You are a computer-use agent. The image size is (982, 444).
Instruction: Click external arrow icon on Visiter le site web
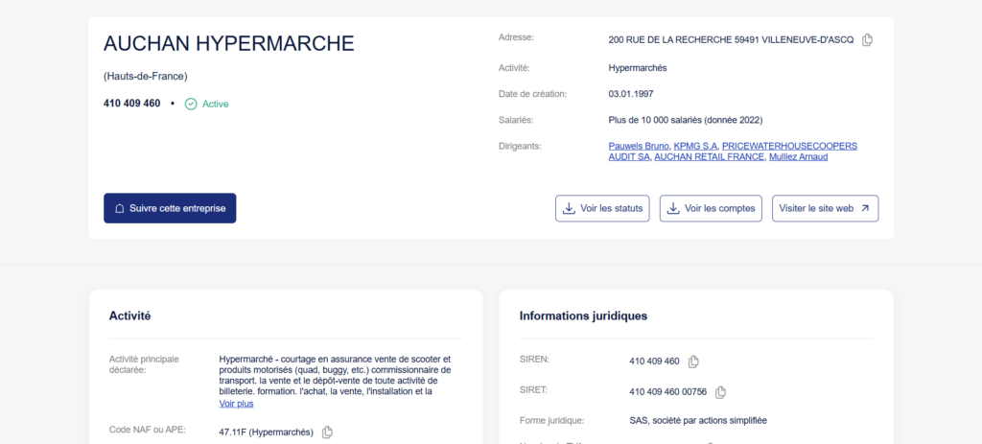point(865,208)
